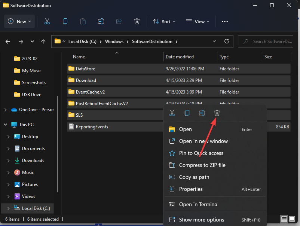Click Copy icon in the context menu
This screenshot has height=226, width=300.
click(187, 113)
